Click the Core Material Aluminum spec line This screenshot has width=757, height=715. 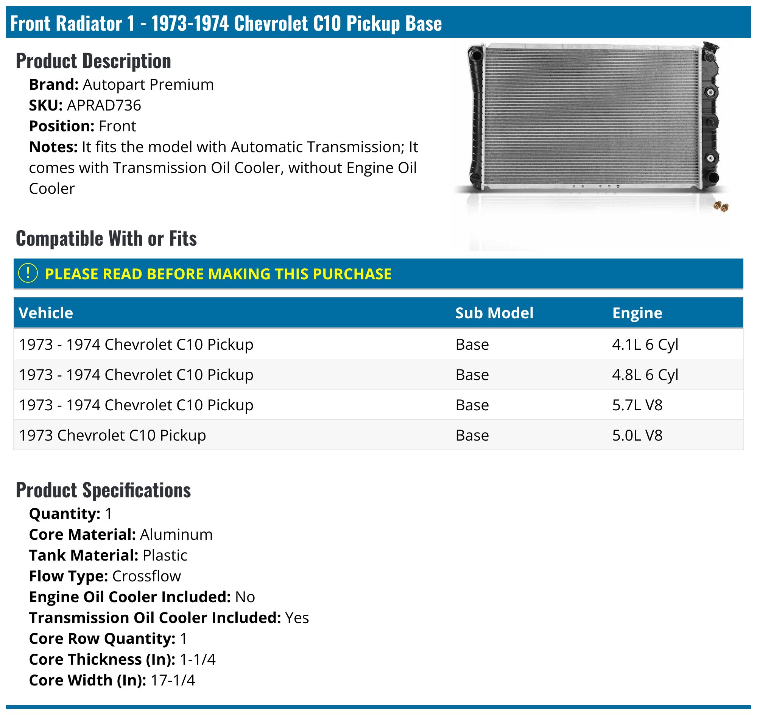click(x=121, y=534)
